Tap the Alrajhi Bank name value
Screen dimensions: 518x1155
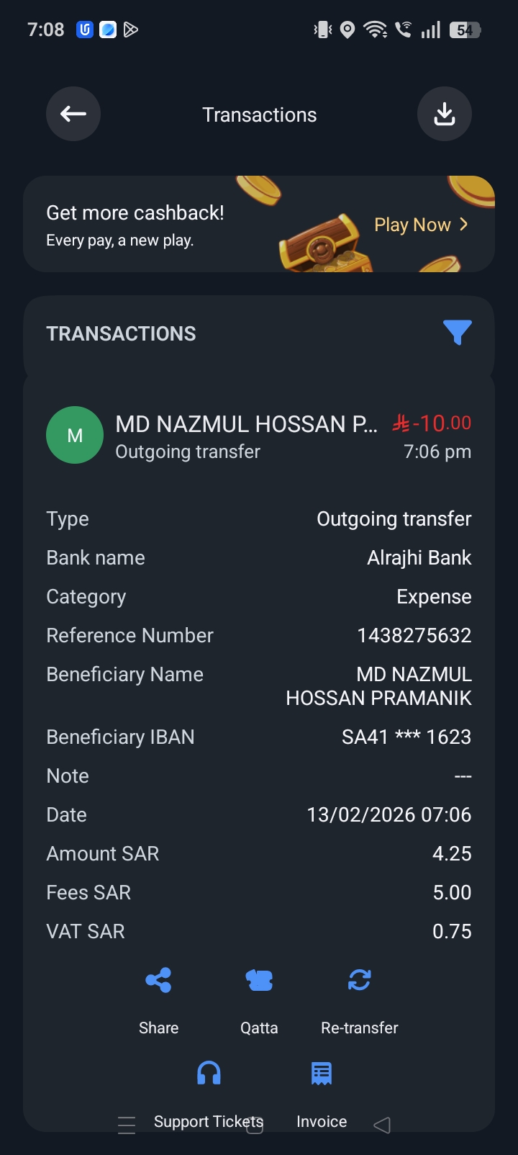click(x=419, y=557)
